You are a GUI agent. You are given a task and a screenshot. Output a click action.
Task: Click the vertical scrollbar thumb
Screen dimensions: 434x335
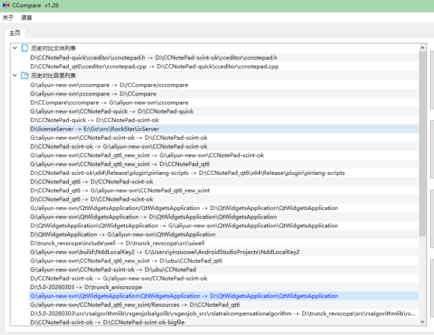point(422,144)
